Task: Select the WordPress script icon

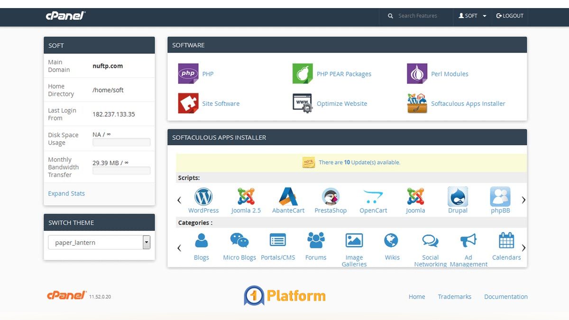Action: 203,196
